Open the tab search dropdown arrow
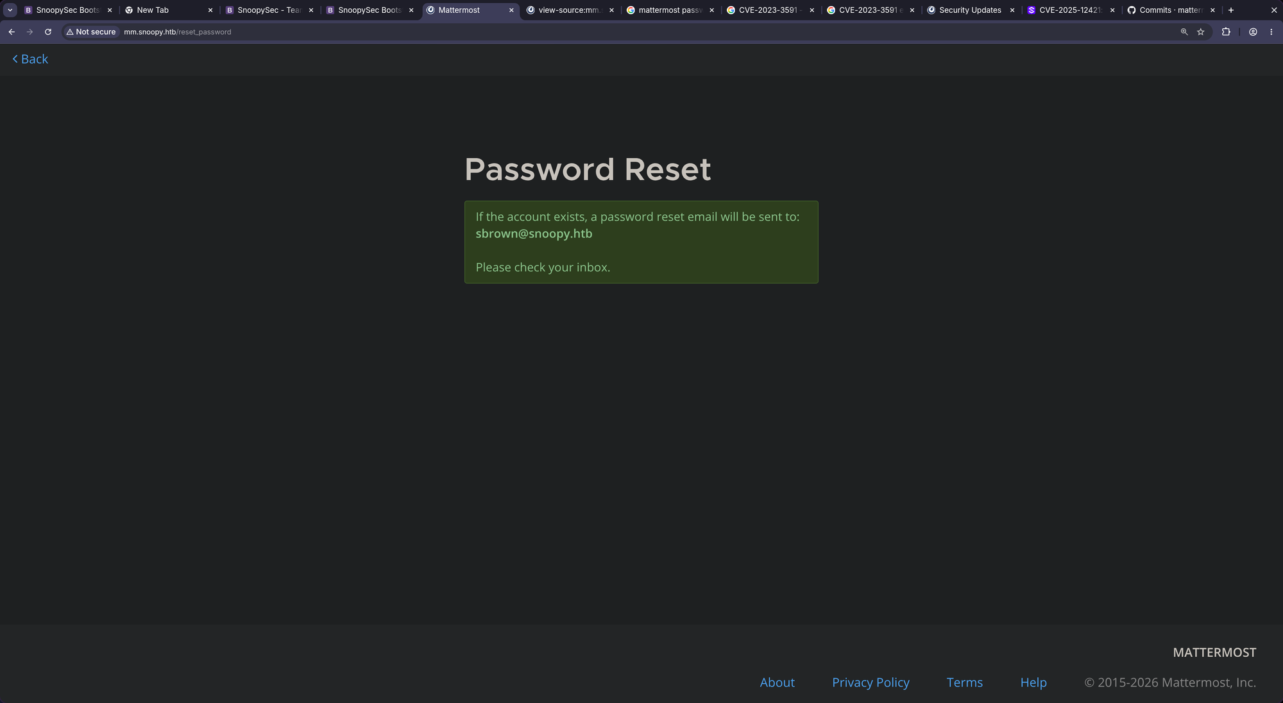 (x=10, y=10)
